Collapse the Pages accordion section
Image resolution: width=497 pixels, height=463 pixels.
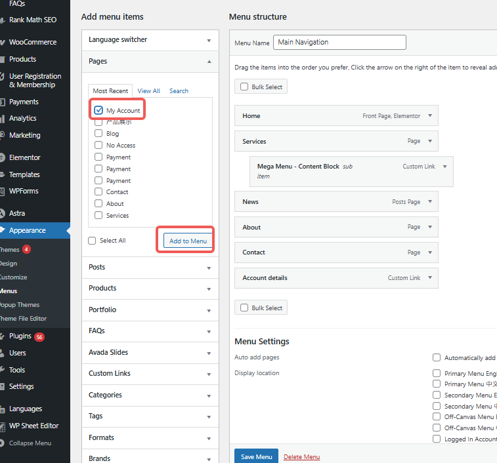point(209,61)
